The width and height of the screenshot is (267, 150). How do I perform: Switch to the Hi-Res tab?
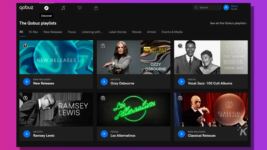(33, 32)
